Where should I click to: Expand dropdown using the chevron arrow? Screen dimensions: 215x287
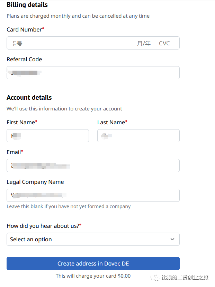coord(172,239)
